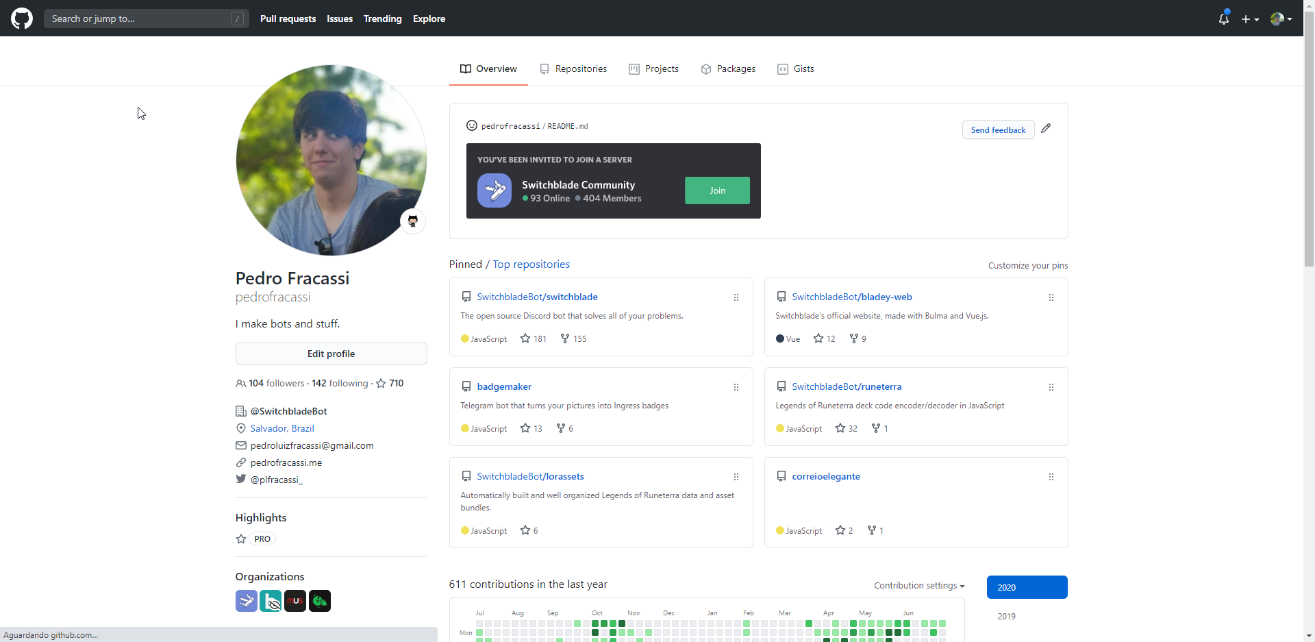Click the search or jump to field
This screenshot has width=1315, height=642.
(x=137, y=18)
